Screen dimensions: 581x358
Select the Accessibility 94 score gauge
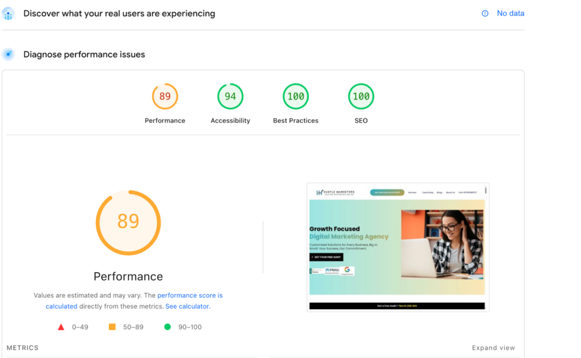click(x=230, y=97)
